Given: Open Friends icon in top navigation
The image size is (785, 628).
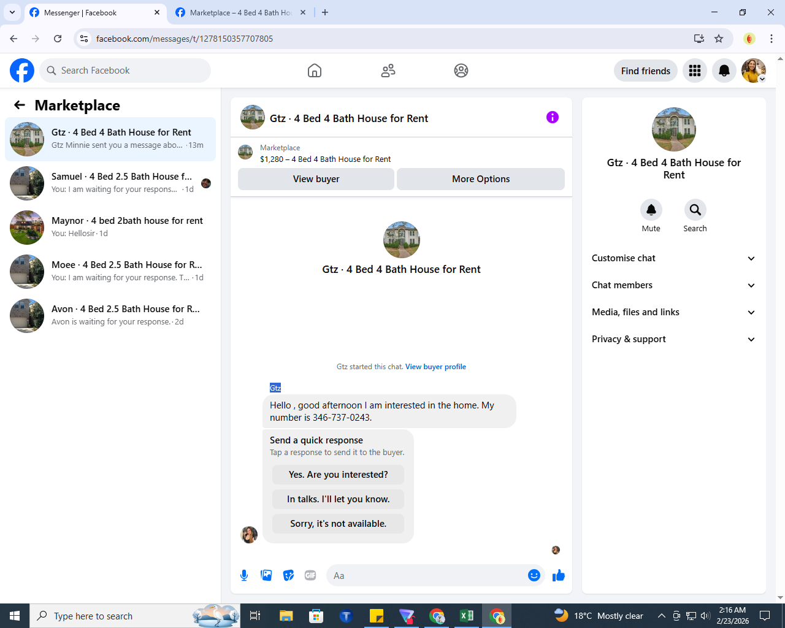Looking at the screenshot, I should pos(388,71).
